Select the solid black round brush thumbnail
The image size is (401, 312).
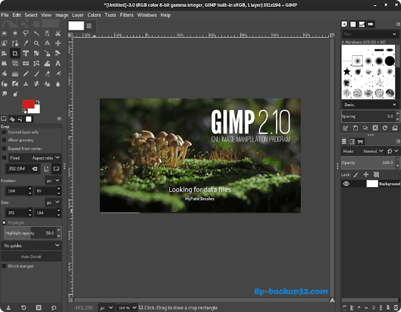point(390,61)
